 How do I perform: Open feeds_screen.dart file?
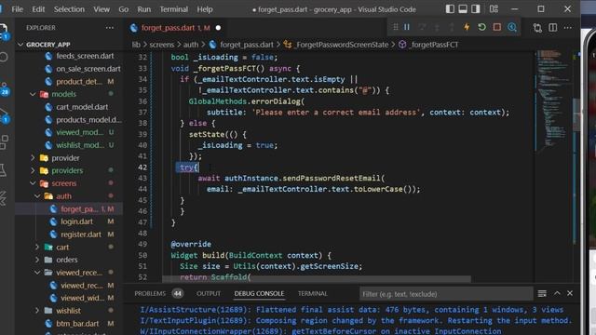(85, 56)
